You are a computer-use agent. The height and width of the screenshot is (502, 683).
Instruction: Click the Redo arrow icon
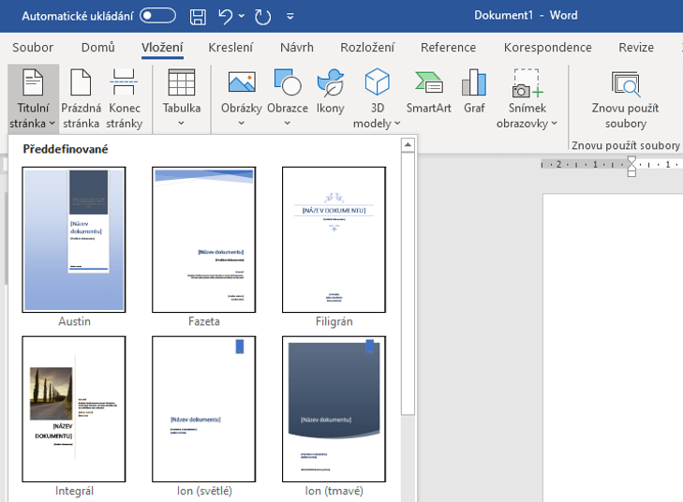262,16
